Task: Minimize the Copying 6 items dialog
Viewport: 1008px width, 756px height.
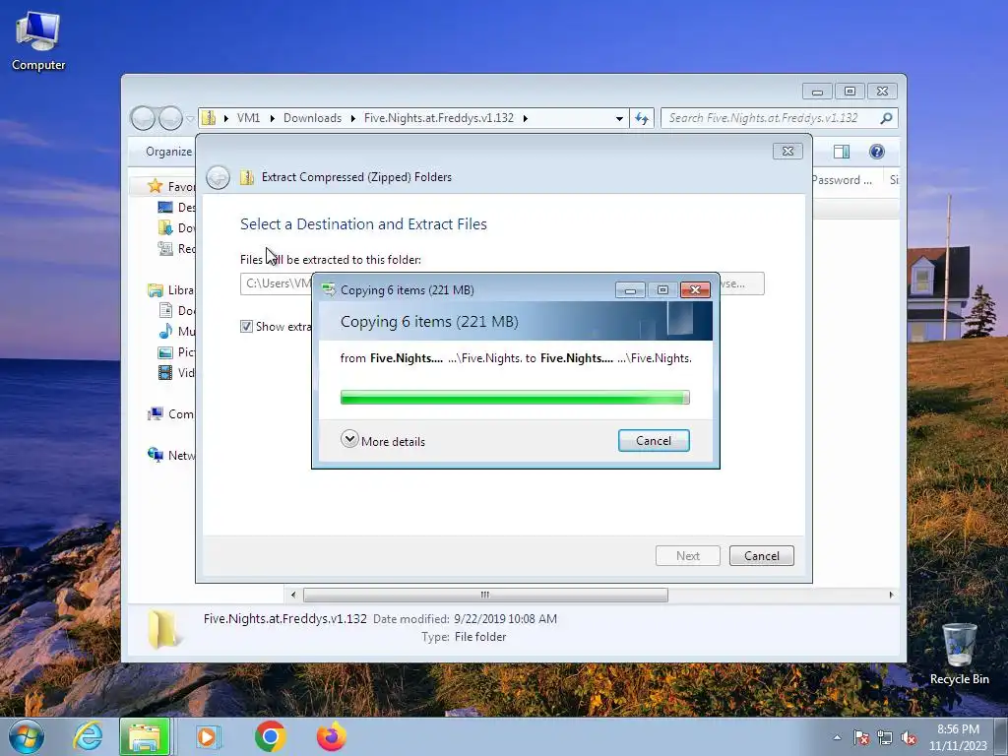Action: (x=630, y=290)
